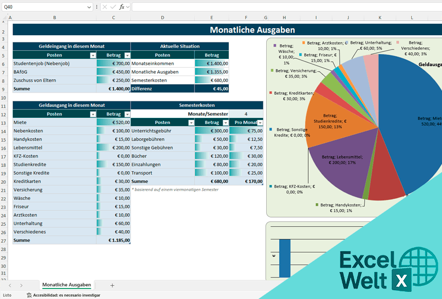Open the Accesibilidad: es necesario investigar status
This screenshot has width=442, height=299.
click(x=63, y=295)
